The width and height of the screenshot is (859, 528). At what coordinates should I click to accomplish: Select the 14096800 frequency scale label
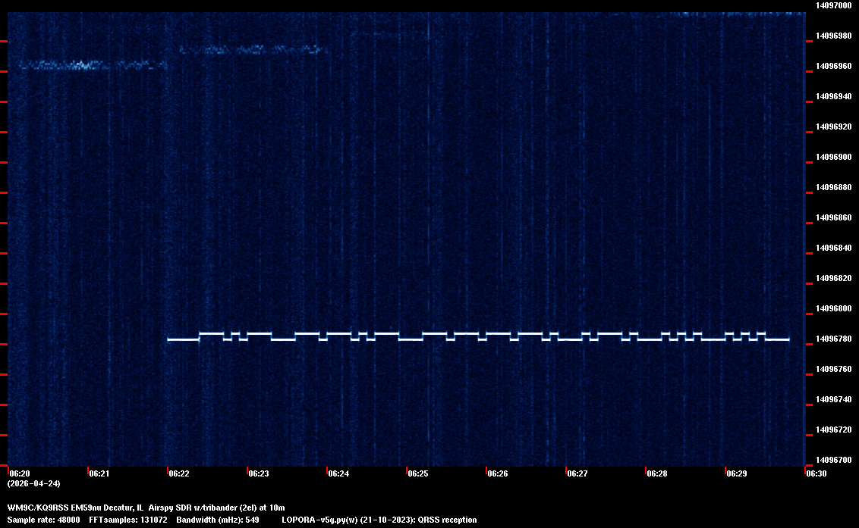(x=833, y=308)
